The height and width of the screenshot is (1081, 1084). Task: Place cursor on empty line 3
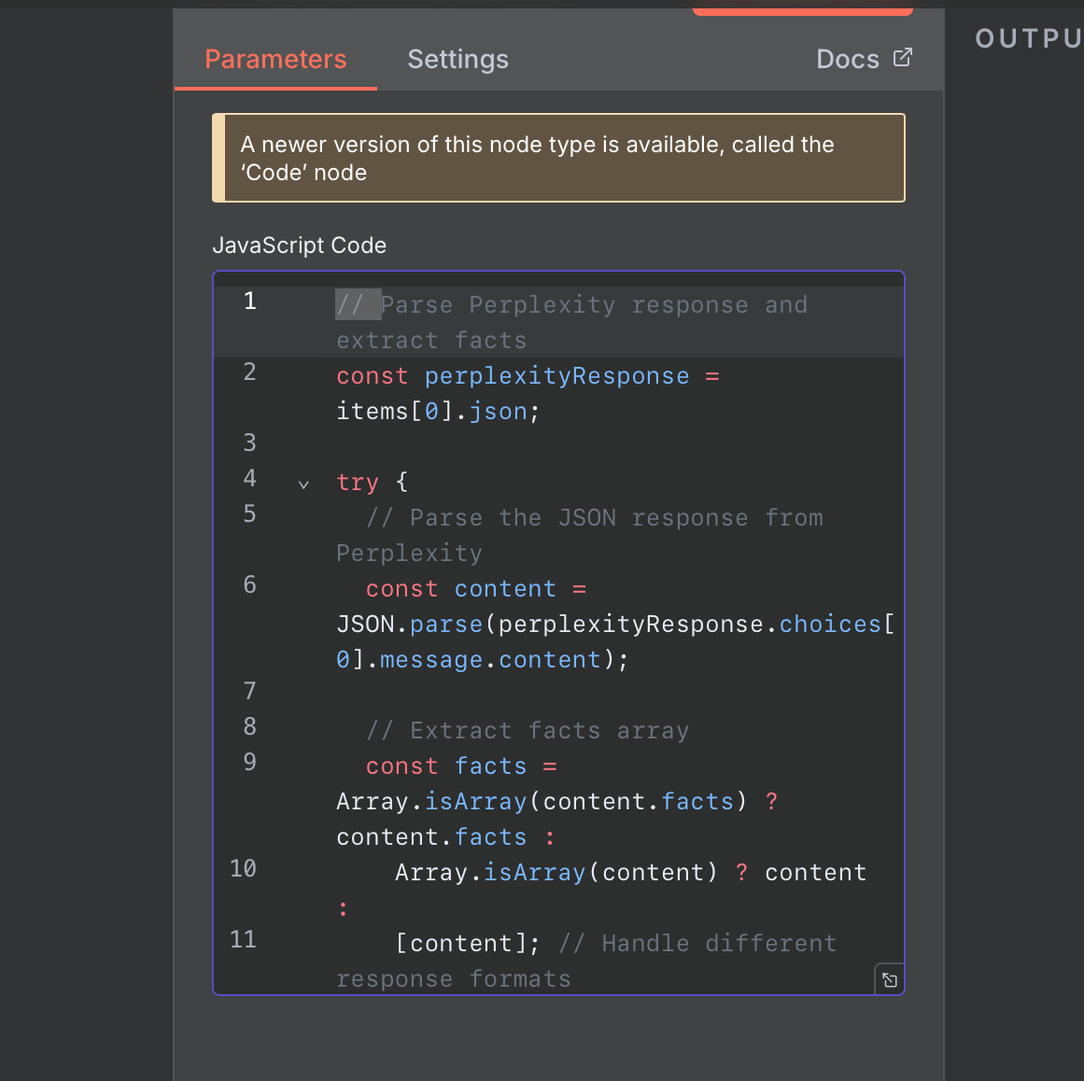tap(560, 443)
